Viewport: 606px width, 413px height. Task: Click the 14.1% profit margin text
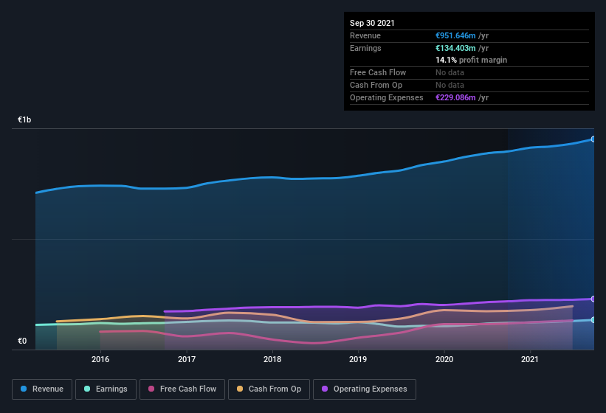471,60
